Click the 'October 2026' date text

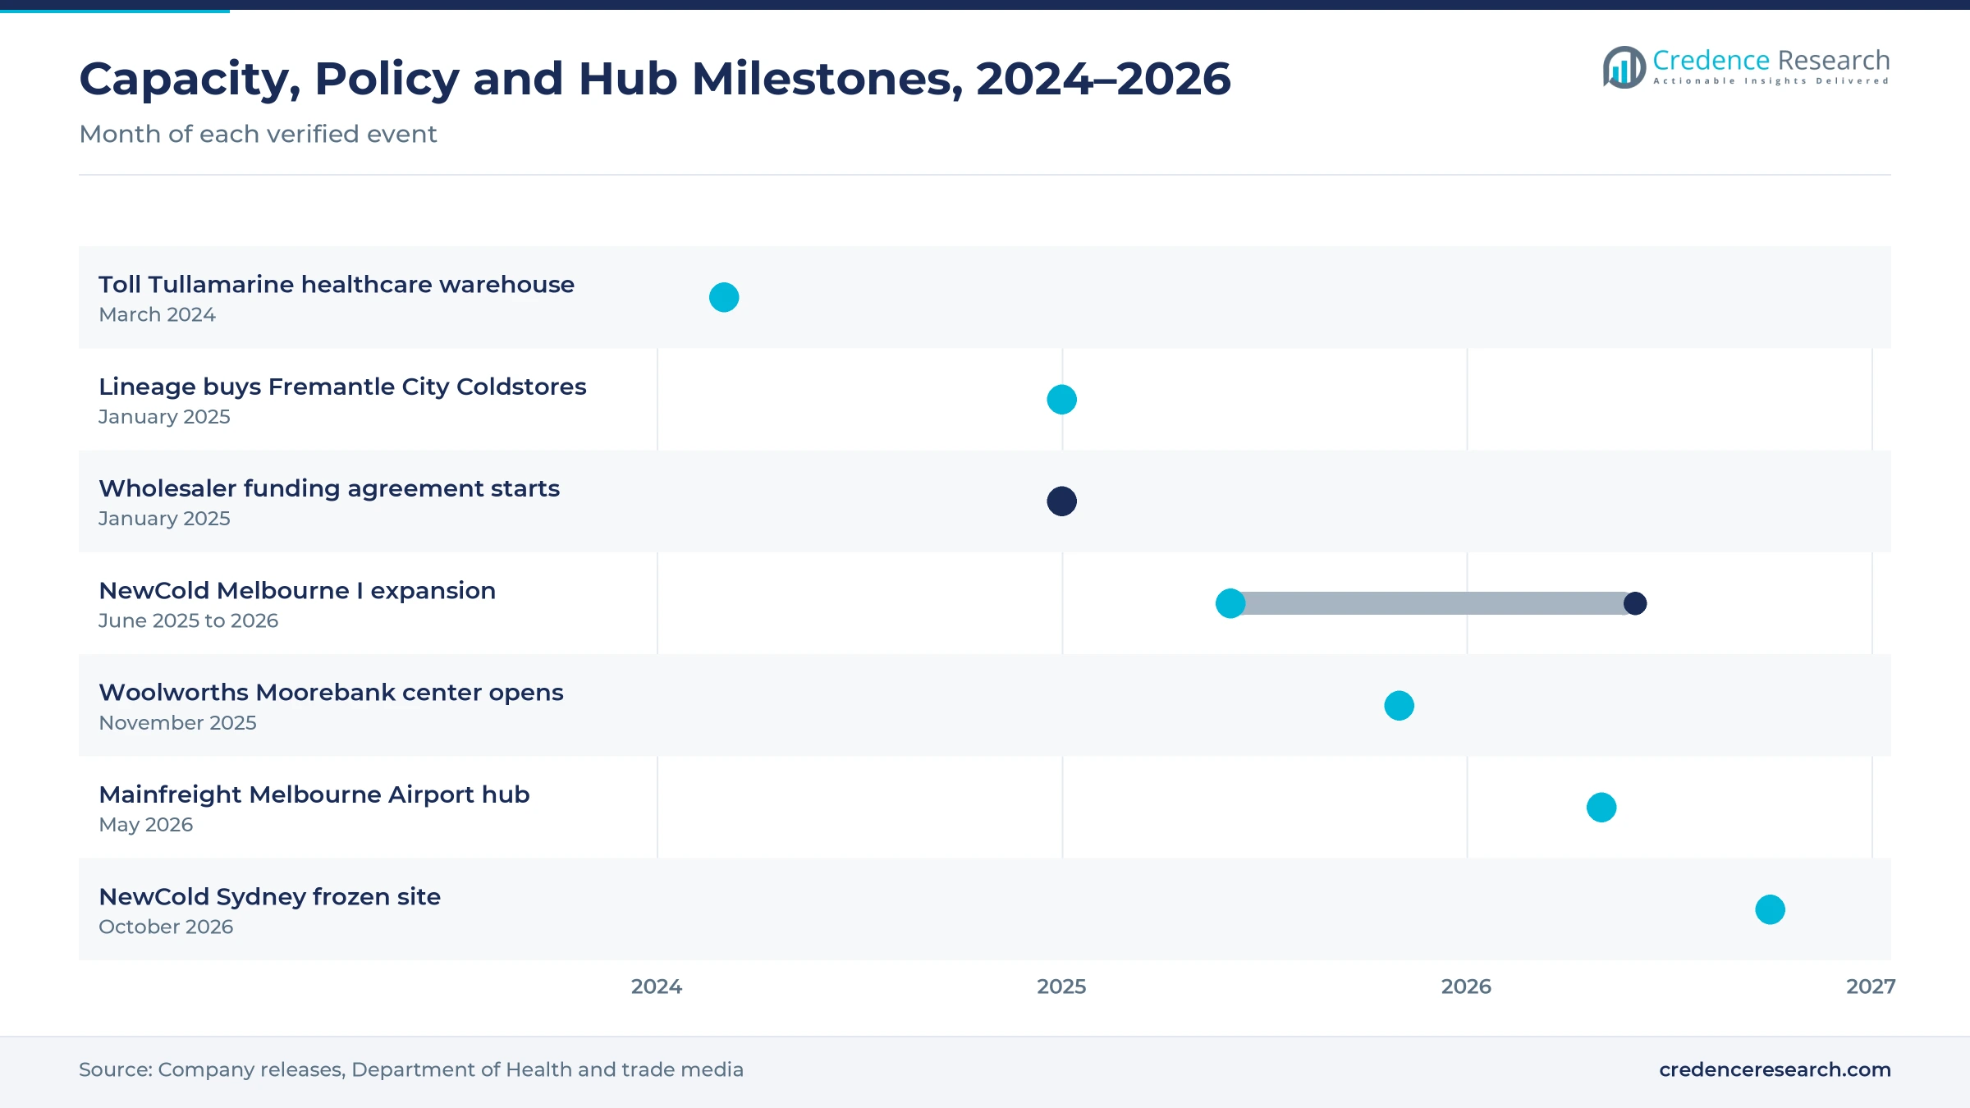tap(166, 927)
